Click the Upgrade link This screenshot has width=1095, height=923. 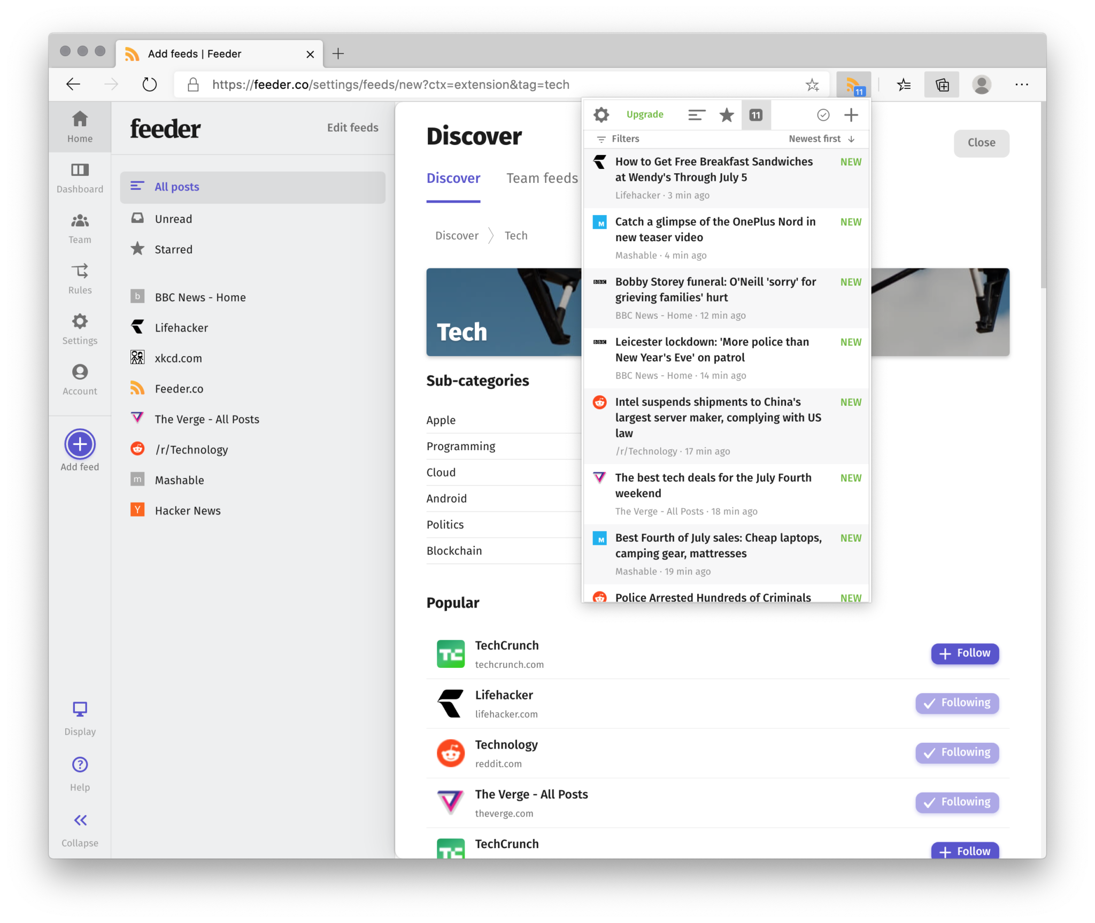(645, 114)
